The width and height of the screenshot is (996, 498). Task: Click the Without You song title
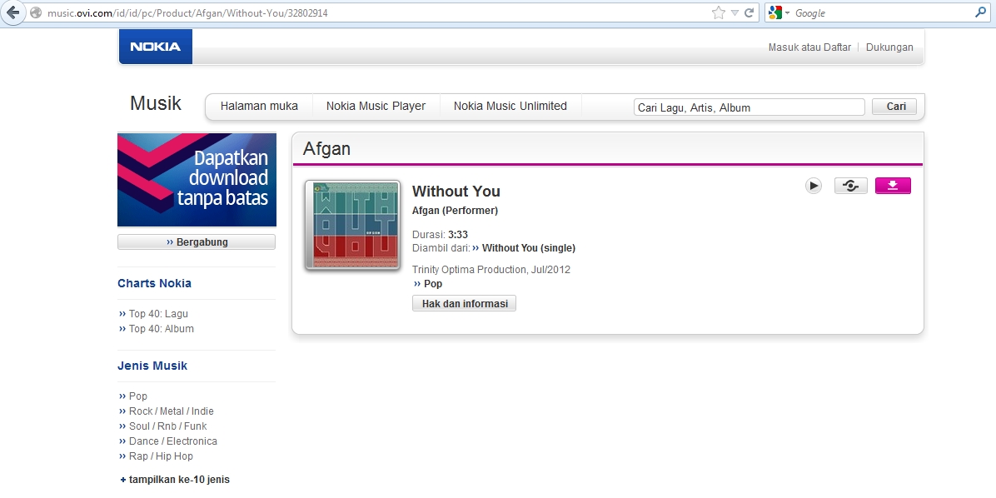point(456,192)
